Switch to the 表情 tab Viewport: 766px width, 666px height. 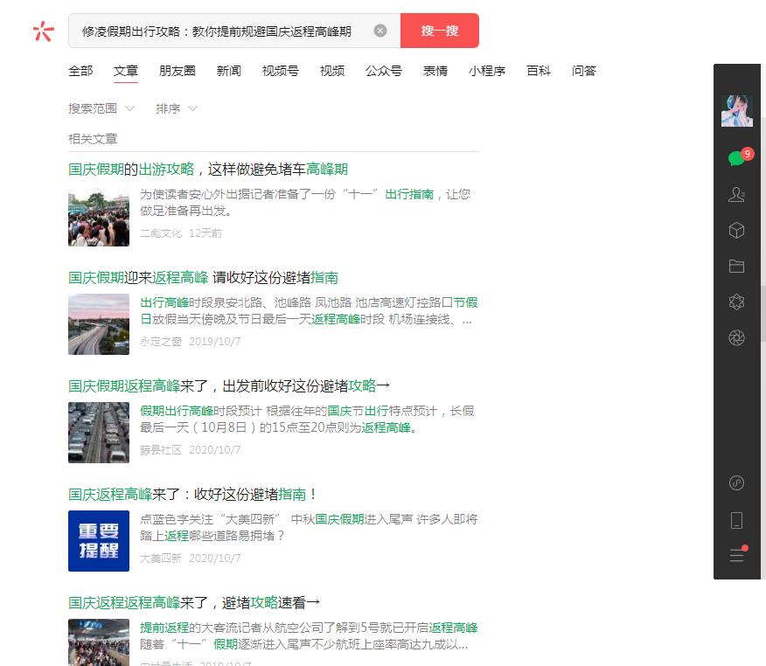click(x=435, y=71)
